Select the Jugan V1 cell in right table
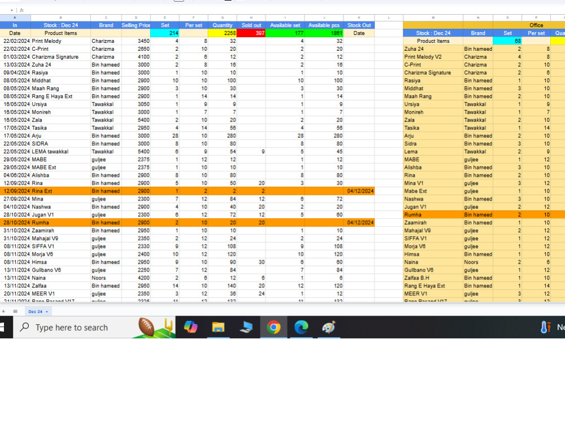Screen dimensions: 565x423 click(x=433, y=207)
